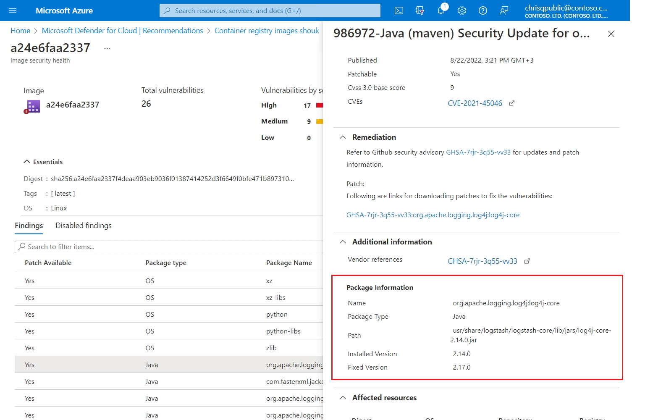Click the red High severity bar
Viewport: 645px width, 420px height.
[320, 105]
